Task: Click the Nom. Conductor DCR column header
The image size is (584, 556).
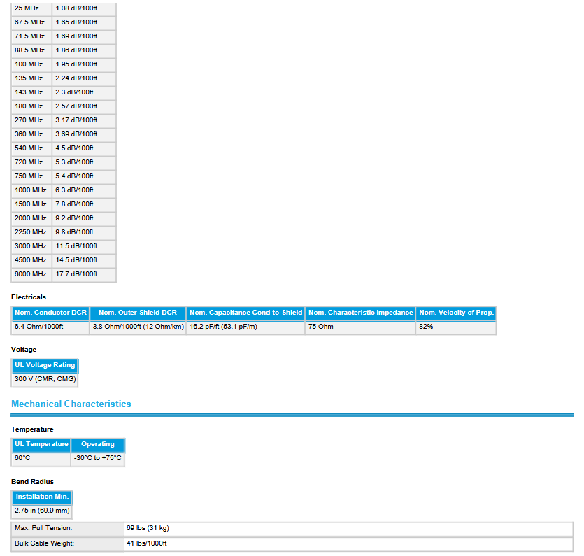Action: click(50, 313)
